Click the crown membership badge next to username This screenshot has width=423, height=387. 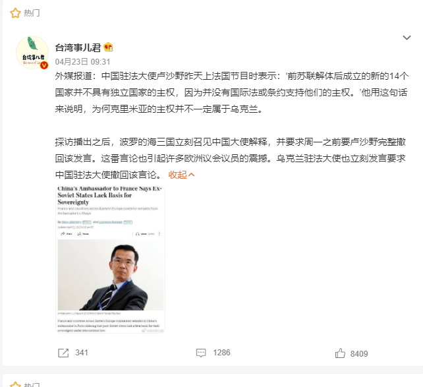click(x=109, y=47)
